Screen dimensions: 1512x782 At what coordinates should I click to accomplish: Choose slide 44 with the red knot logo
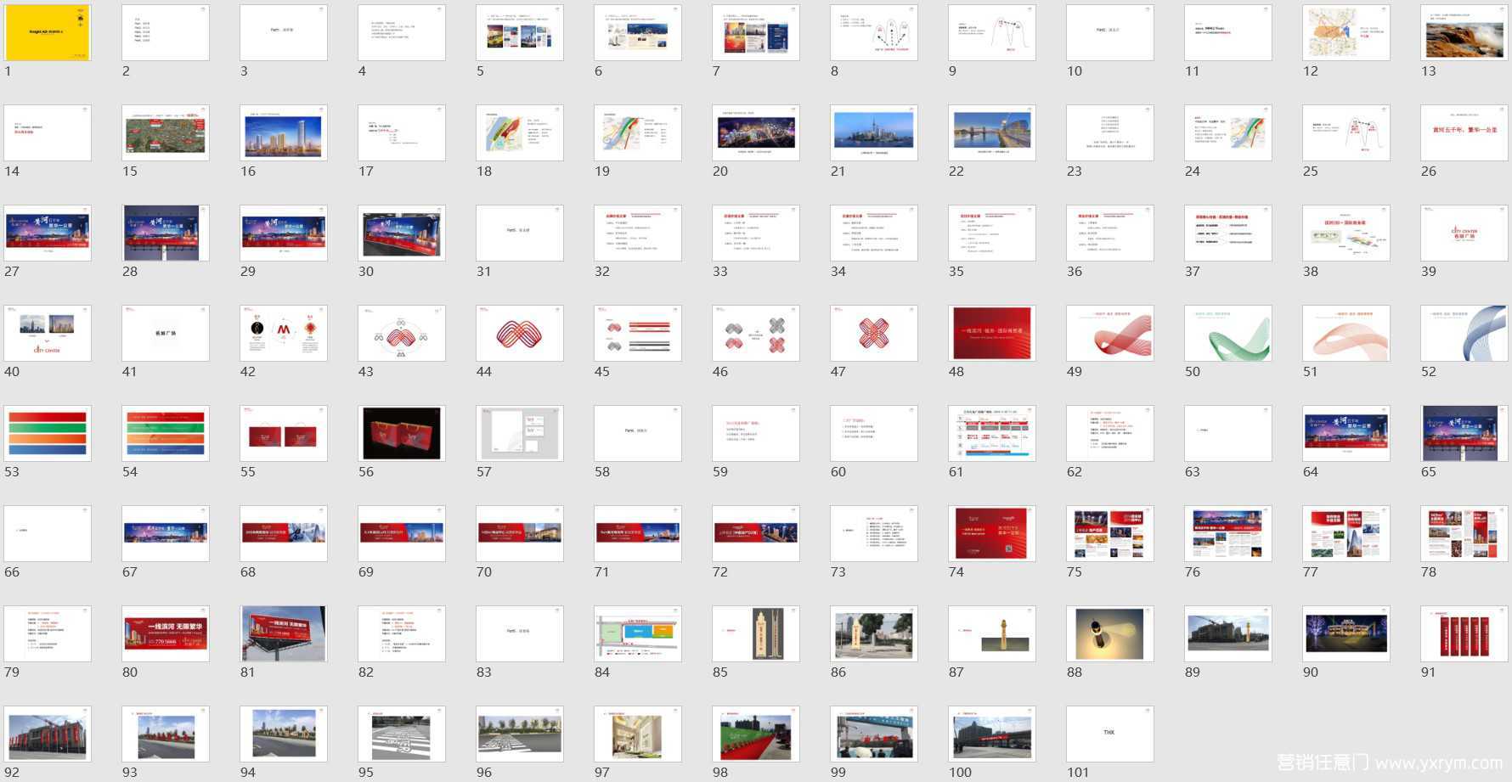(519, 333)
